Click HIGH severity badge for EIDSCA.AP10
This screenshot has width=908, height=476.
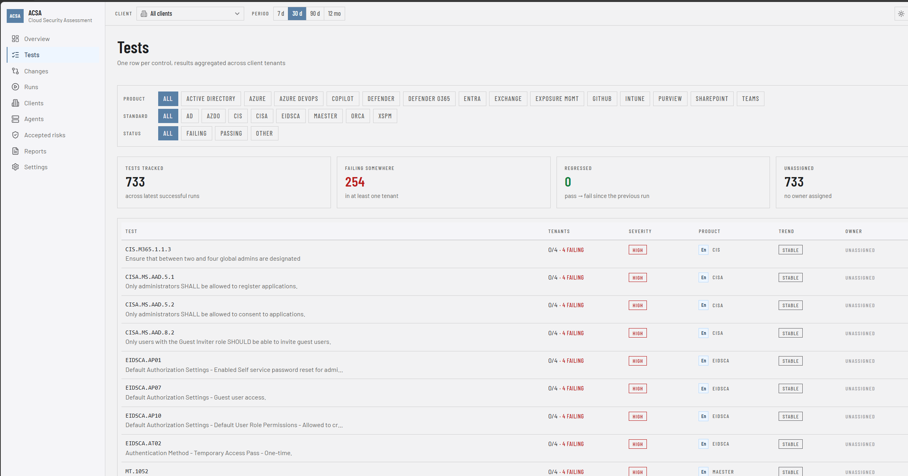coord(637,416)
